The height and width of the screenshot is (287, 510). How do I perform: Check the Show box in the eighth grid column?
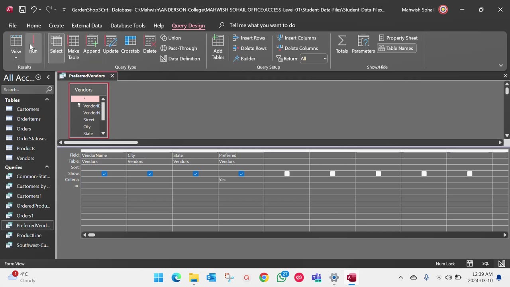[424, 173]
